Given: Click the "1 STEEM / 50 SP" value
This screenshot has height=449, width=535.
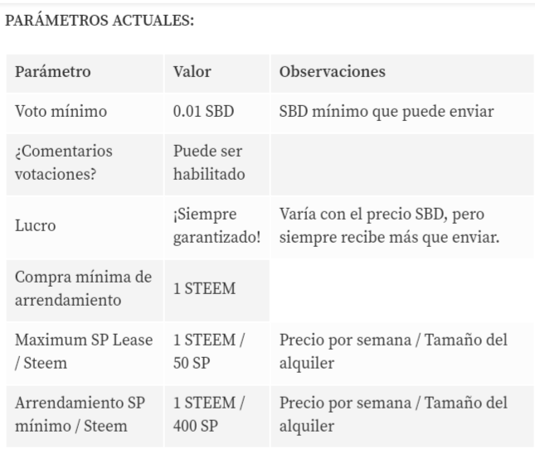Looking at the screenshot, I should [x=208, y=351].
